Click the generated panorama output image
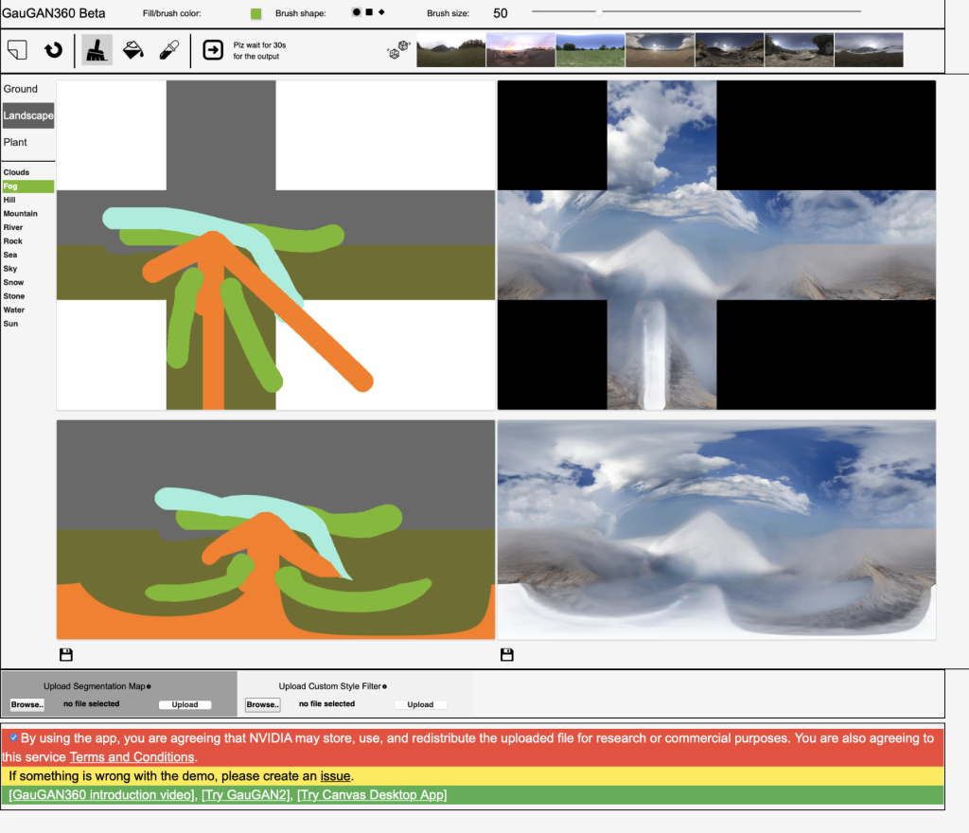 click(717, 529)
